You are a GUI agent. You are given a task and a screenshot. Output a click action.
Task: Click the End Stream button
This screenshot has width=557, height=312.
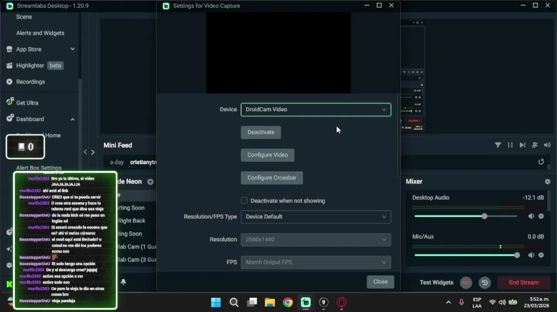pyautogui.click(x=524, y=283)
